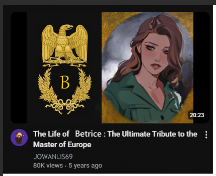The height and width of the screenshot is (176, 216).
Task: Click the golden eagle emblem in thumbnail
Action: [x=65, y=46]
